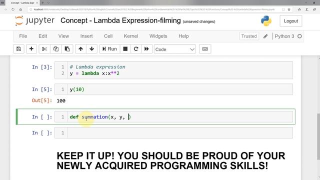320x180 pixels.
Task: Open new browser tab with plus
Action: (43, 3)
